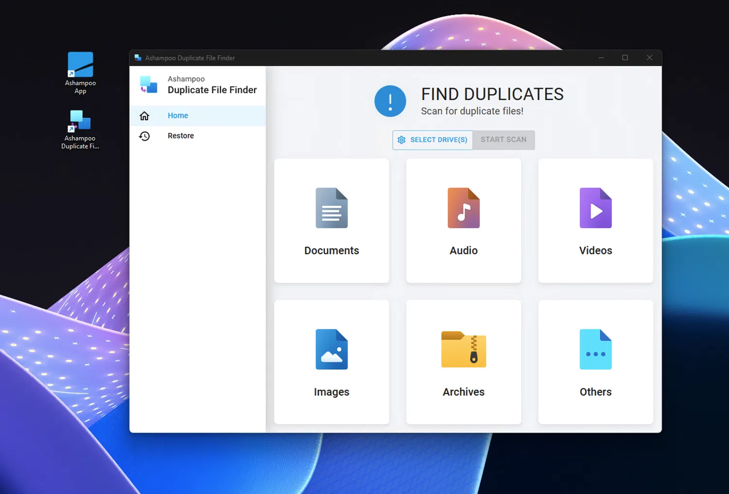Click the SELECT DRIVE(S) button
729x494 pixels.
(x=433, y=140)
